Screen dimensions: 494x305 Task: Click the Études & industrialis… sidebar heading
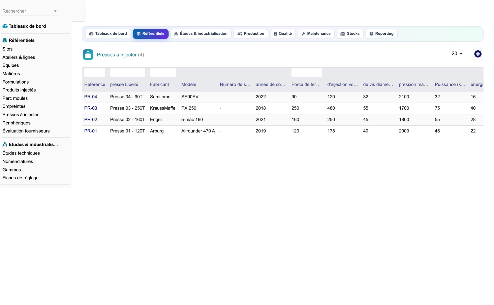coord(34,144)
